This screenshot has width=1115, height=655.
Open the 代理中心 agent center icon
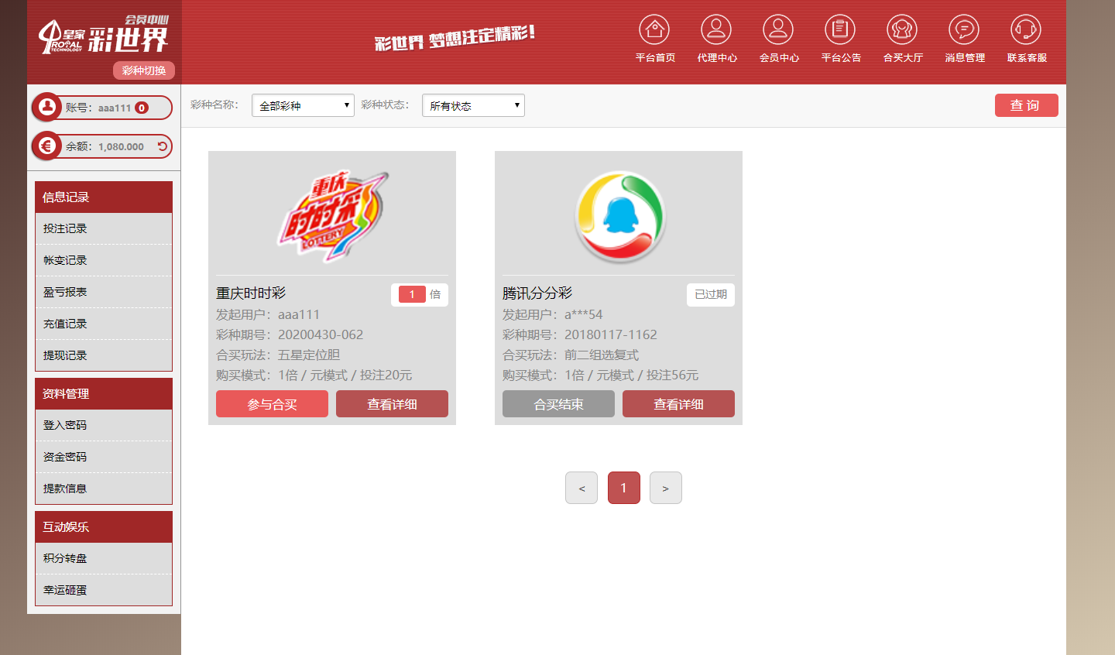(716, 30)
